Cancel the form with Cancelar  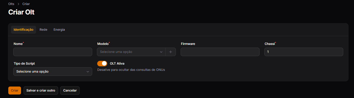[x=70, y=91]
